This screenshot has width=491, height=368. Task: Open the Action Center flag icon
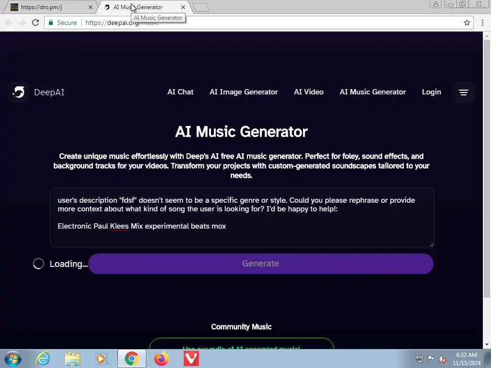(x=431, y=359)
